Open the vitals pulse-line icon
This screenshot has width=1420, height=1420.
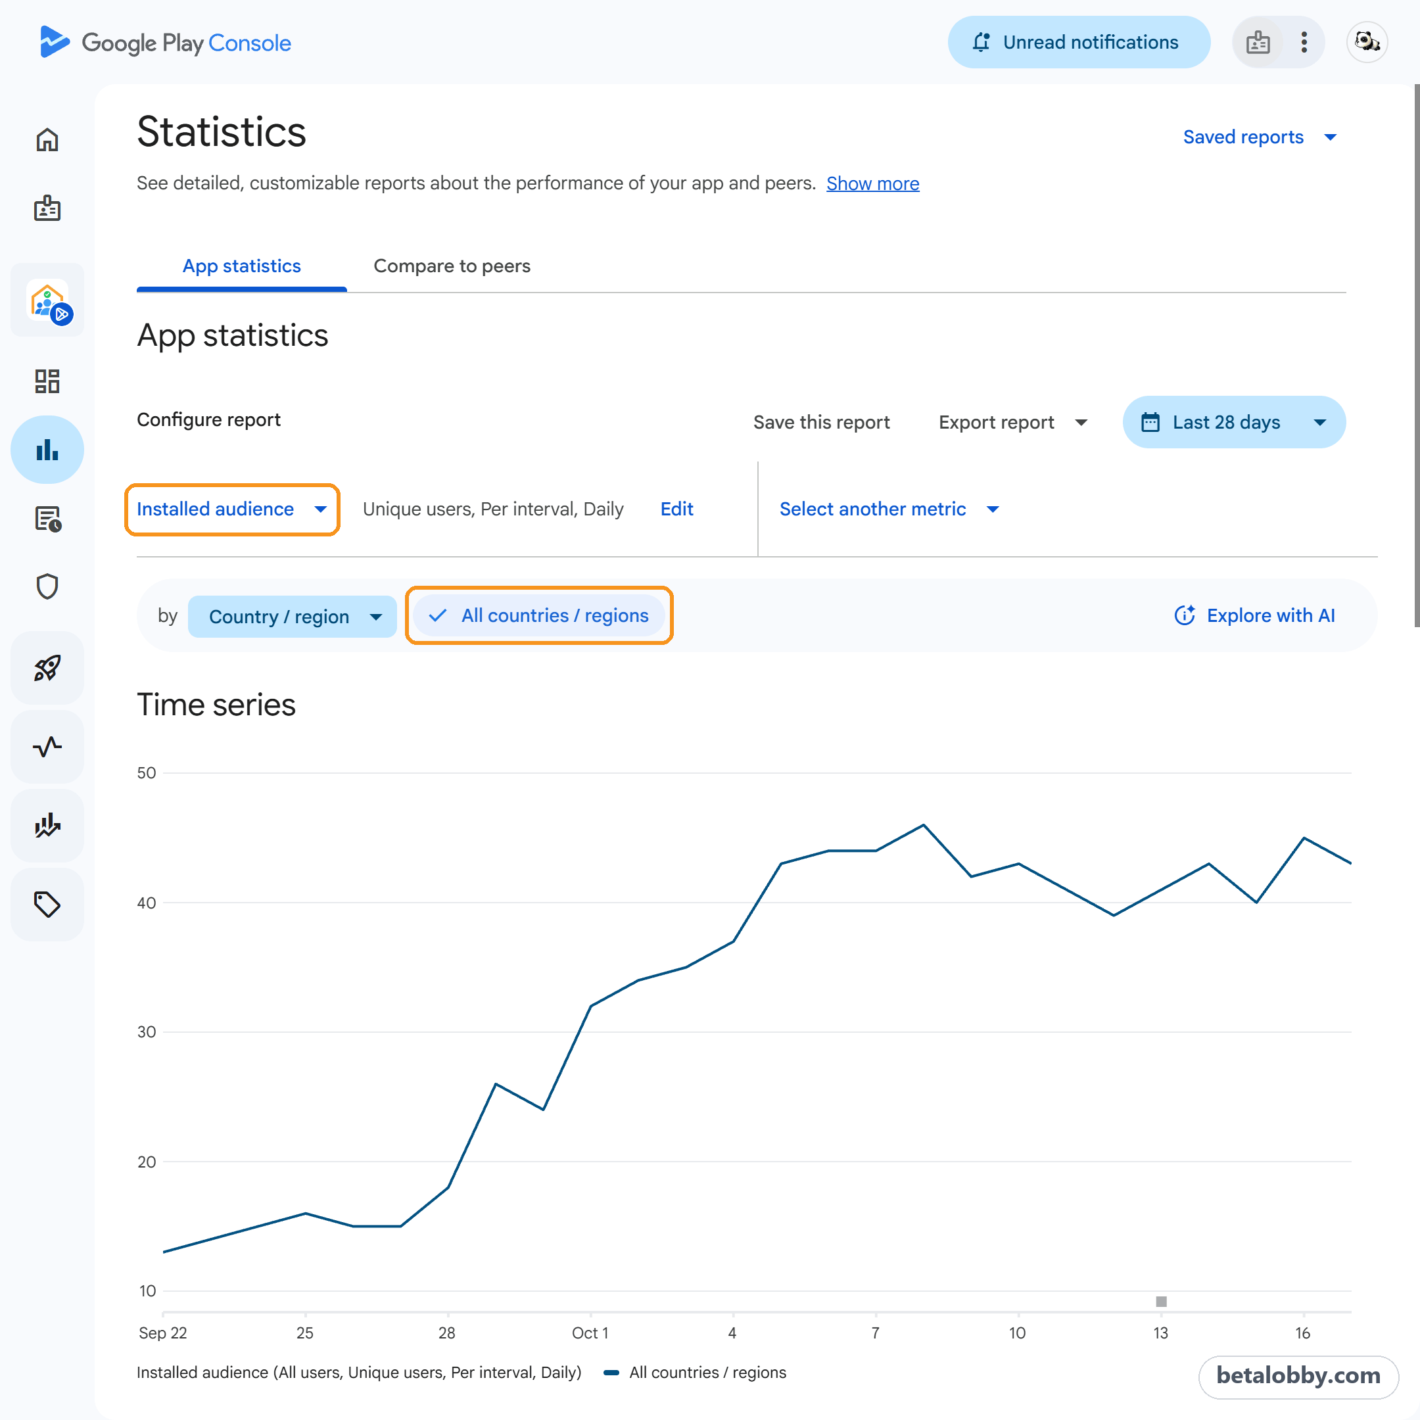click(47, 747)
